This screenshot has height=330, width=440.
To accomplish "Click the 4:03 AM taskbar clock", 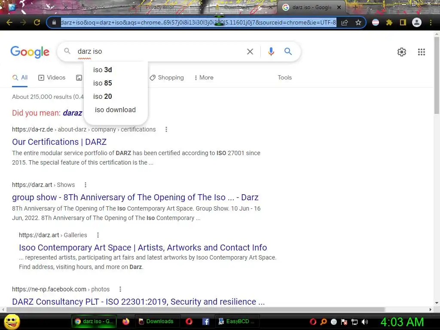I will pyautogui.click(x=402, y=322).
